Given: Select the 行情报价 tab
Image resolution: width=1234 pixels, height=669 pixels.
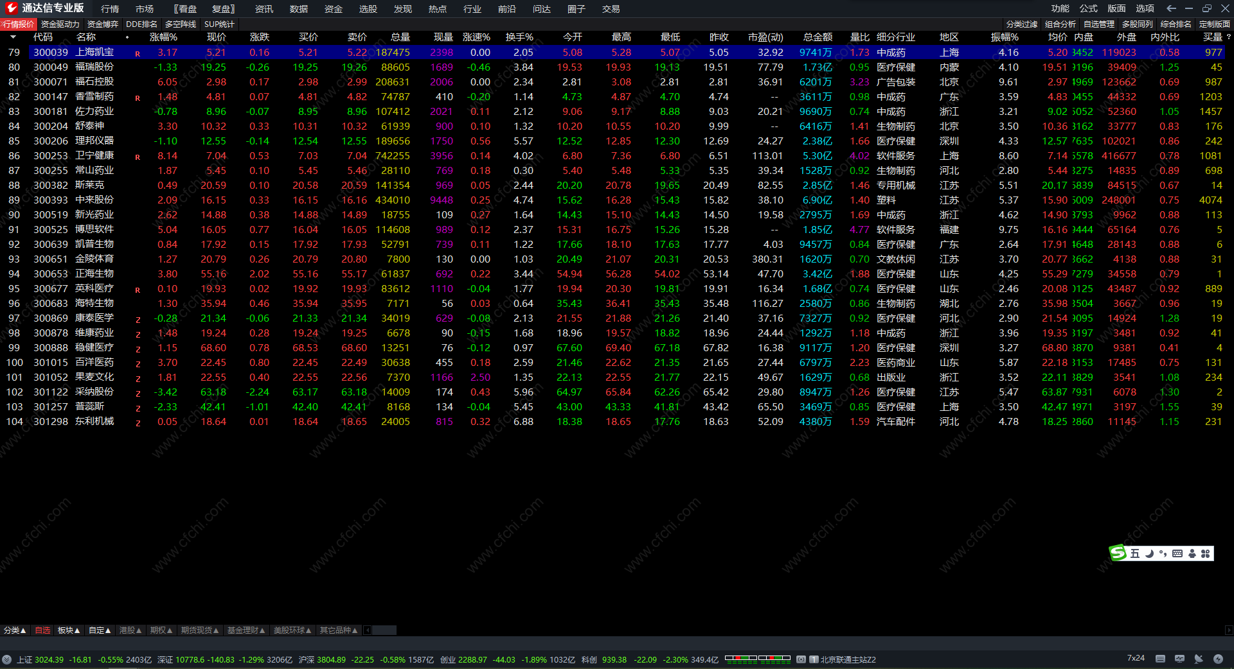Looking at the screenshot, I should click(19, 24).
